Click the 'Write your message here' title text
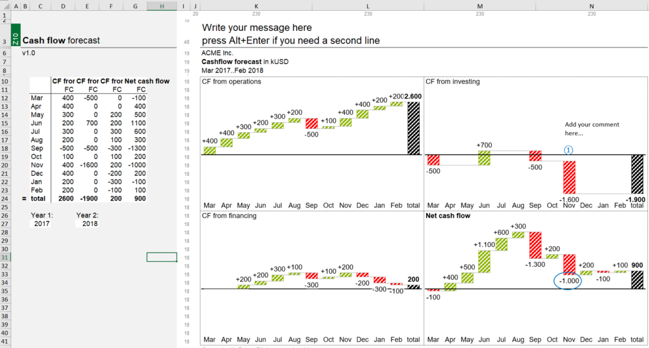Screen dimensions: 649x348 click(257, 28)
